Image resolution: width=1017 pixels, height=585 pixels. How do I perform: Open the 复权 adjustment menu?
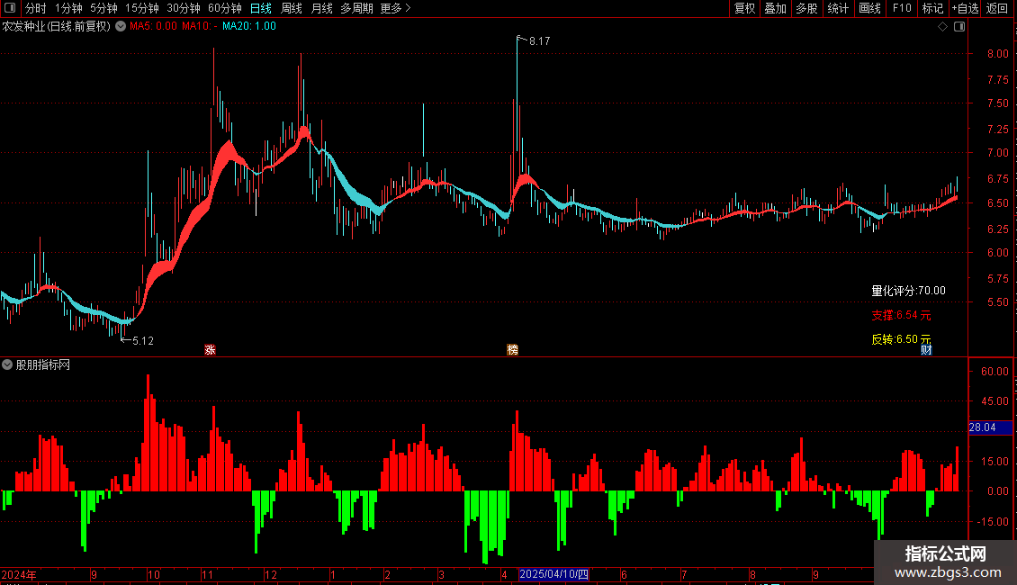pyautogui.click(x=744, y=8)
